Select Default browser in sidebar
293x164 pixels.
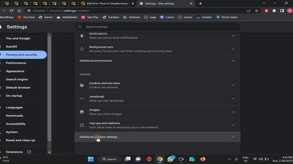18,87
